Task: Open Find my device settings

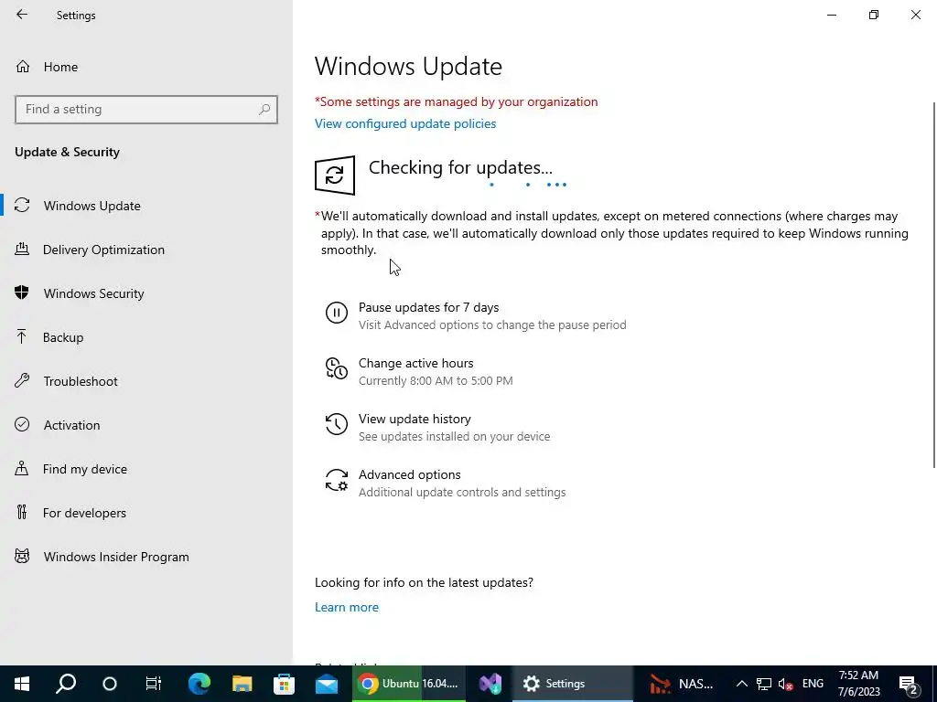Action: [146, 469]
